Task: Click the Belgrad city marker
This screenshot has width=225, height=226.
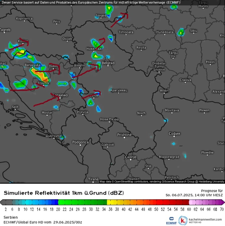Action: (x=108, y=66)
